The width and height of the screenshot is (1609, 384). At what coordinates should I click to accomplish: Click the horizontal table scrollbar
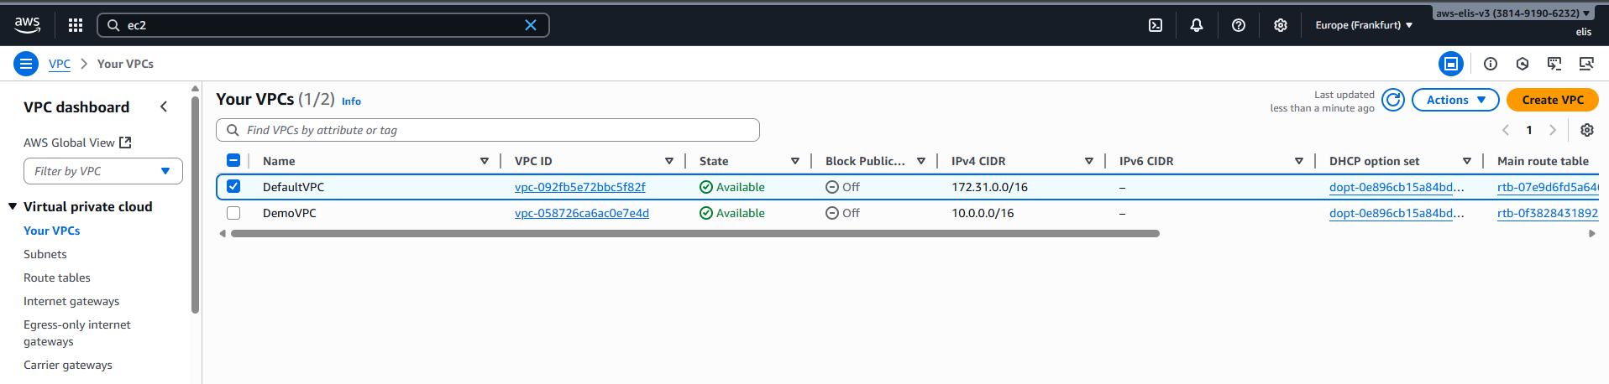point(694,234)
